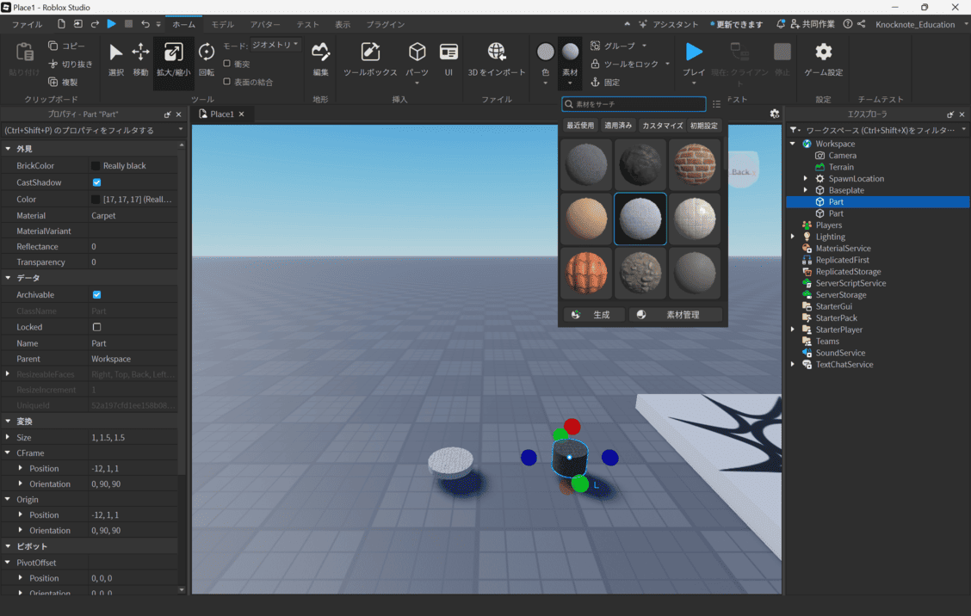
Task: Select Baseplate in Explorer
Action: pyautogui.click(x=846, y=190)
